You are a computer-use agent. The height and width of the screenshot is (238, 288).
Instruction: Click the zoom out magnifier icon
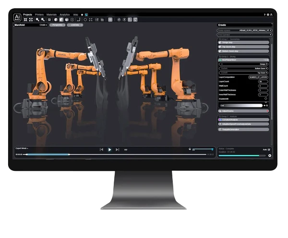[x=43, y=20]
